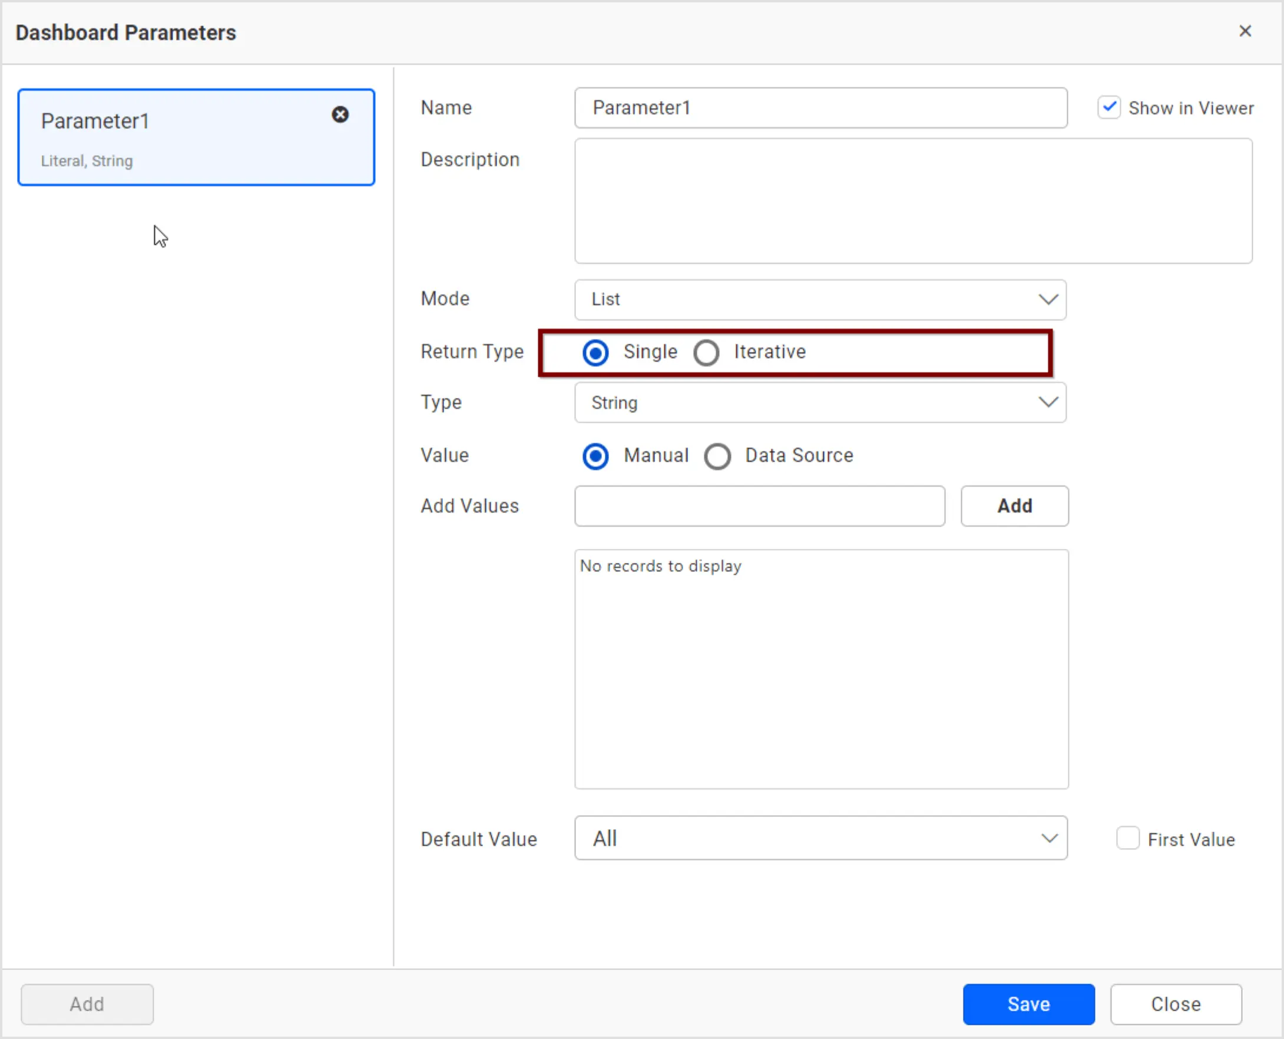
Task: Click into the Name input field
Action: coord(820,108)
